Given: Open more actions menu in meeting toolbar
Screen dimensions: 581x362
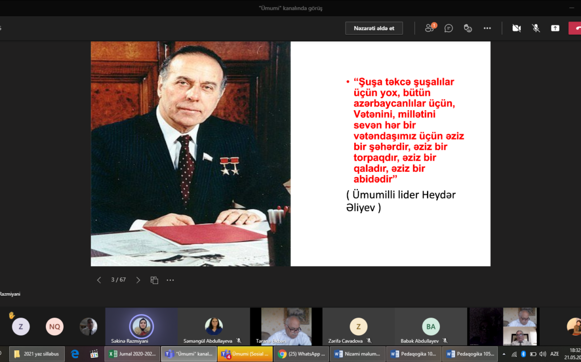Looking at the screenshot, I should tap(487, 28).
